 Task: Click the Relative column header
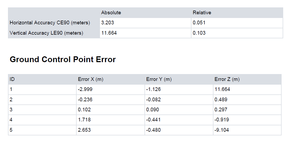(x=202, y=13)
